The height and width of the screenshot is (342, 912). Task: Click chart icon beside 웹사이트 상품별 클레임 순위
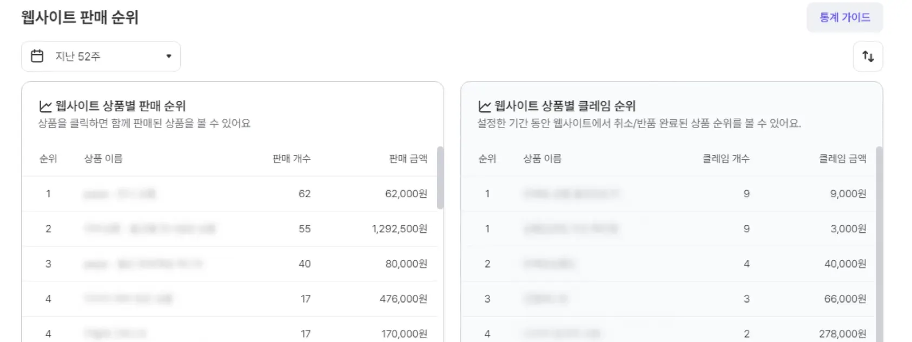click(485, 106)
